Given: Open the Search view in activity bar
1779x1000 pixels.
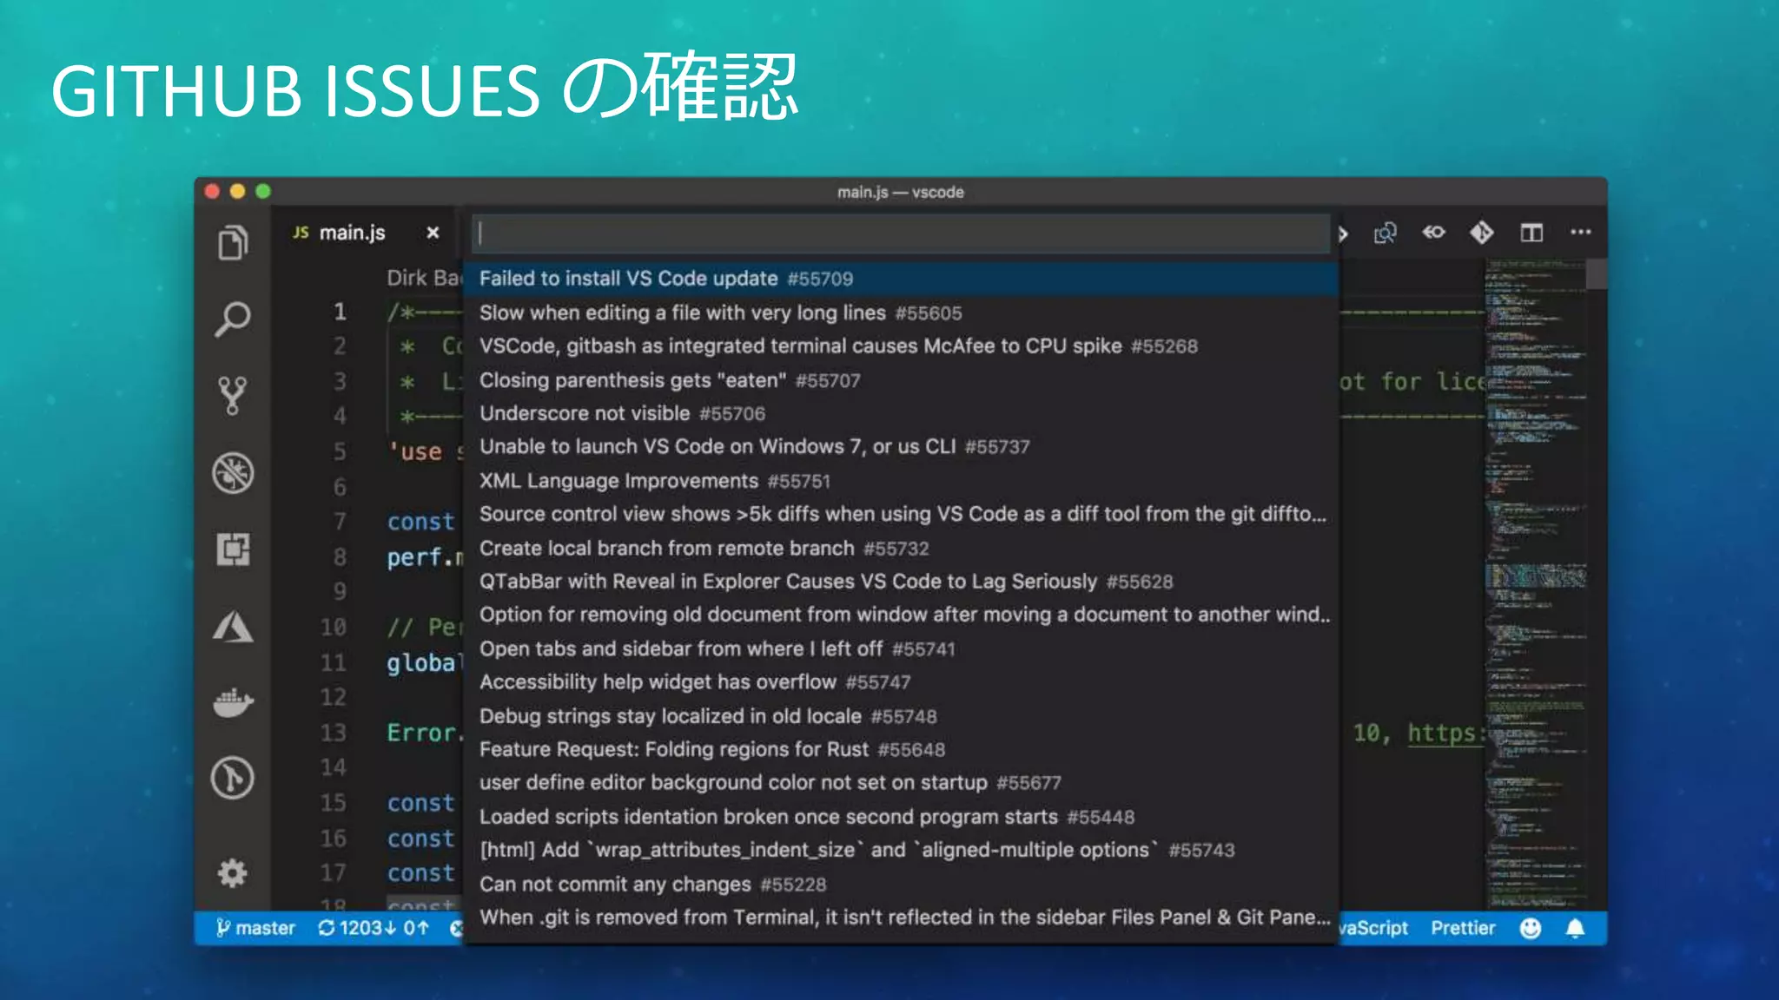Looking at the screenshot, I should pyautogui.click(x=233, y=319).
